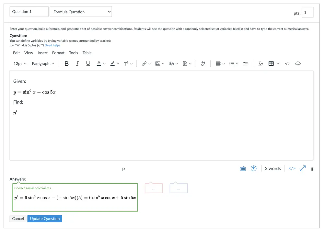
Task: Toggle bold formatting
Action: pyautogui.click(x=66, y=63)
